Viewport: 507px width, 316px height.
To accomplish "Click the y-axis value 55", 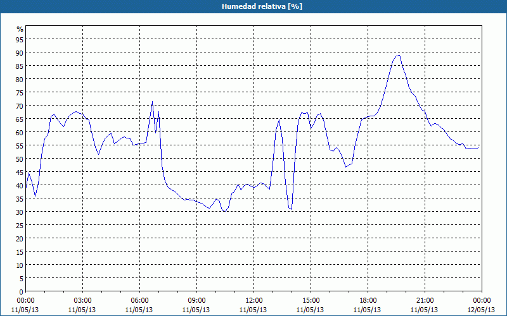I will coord(20,145).
